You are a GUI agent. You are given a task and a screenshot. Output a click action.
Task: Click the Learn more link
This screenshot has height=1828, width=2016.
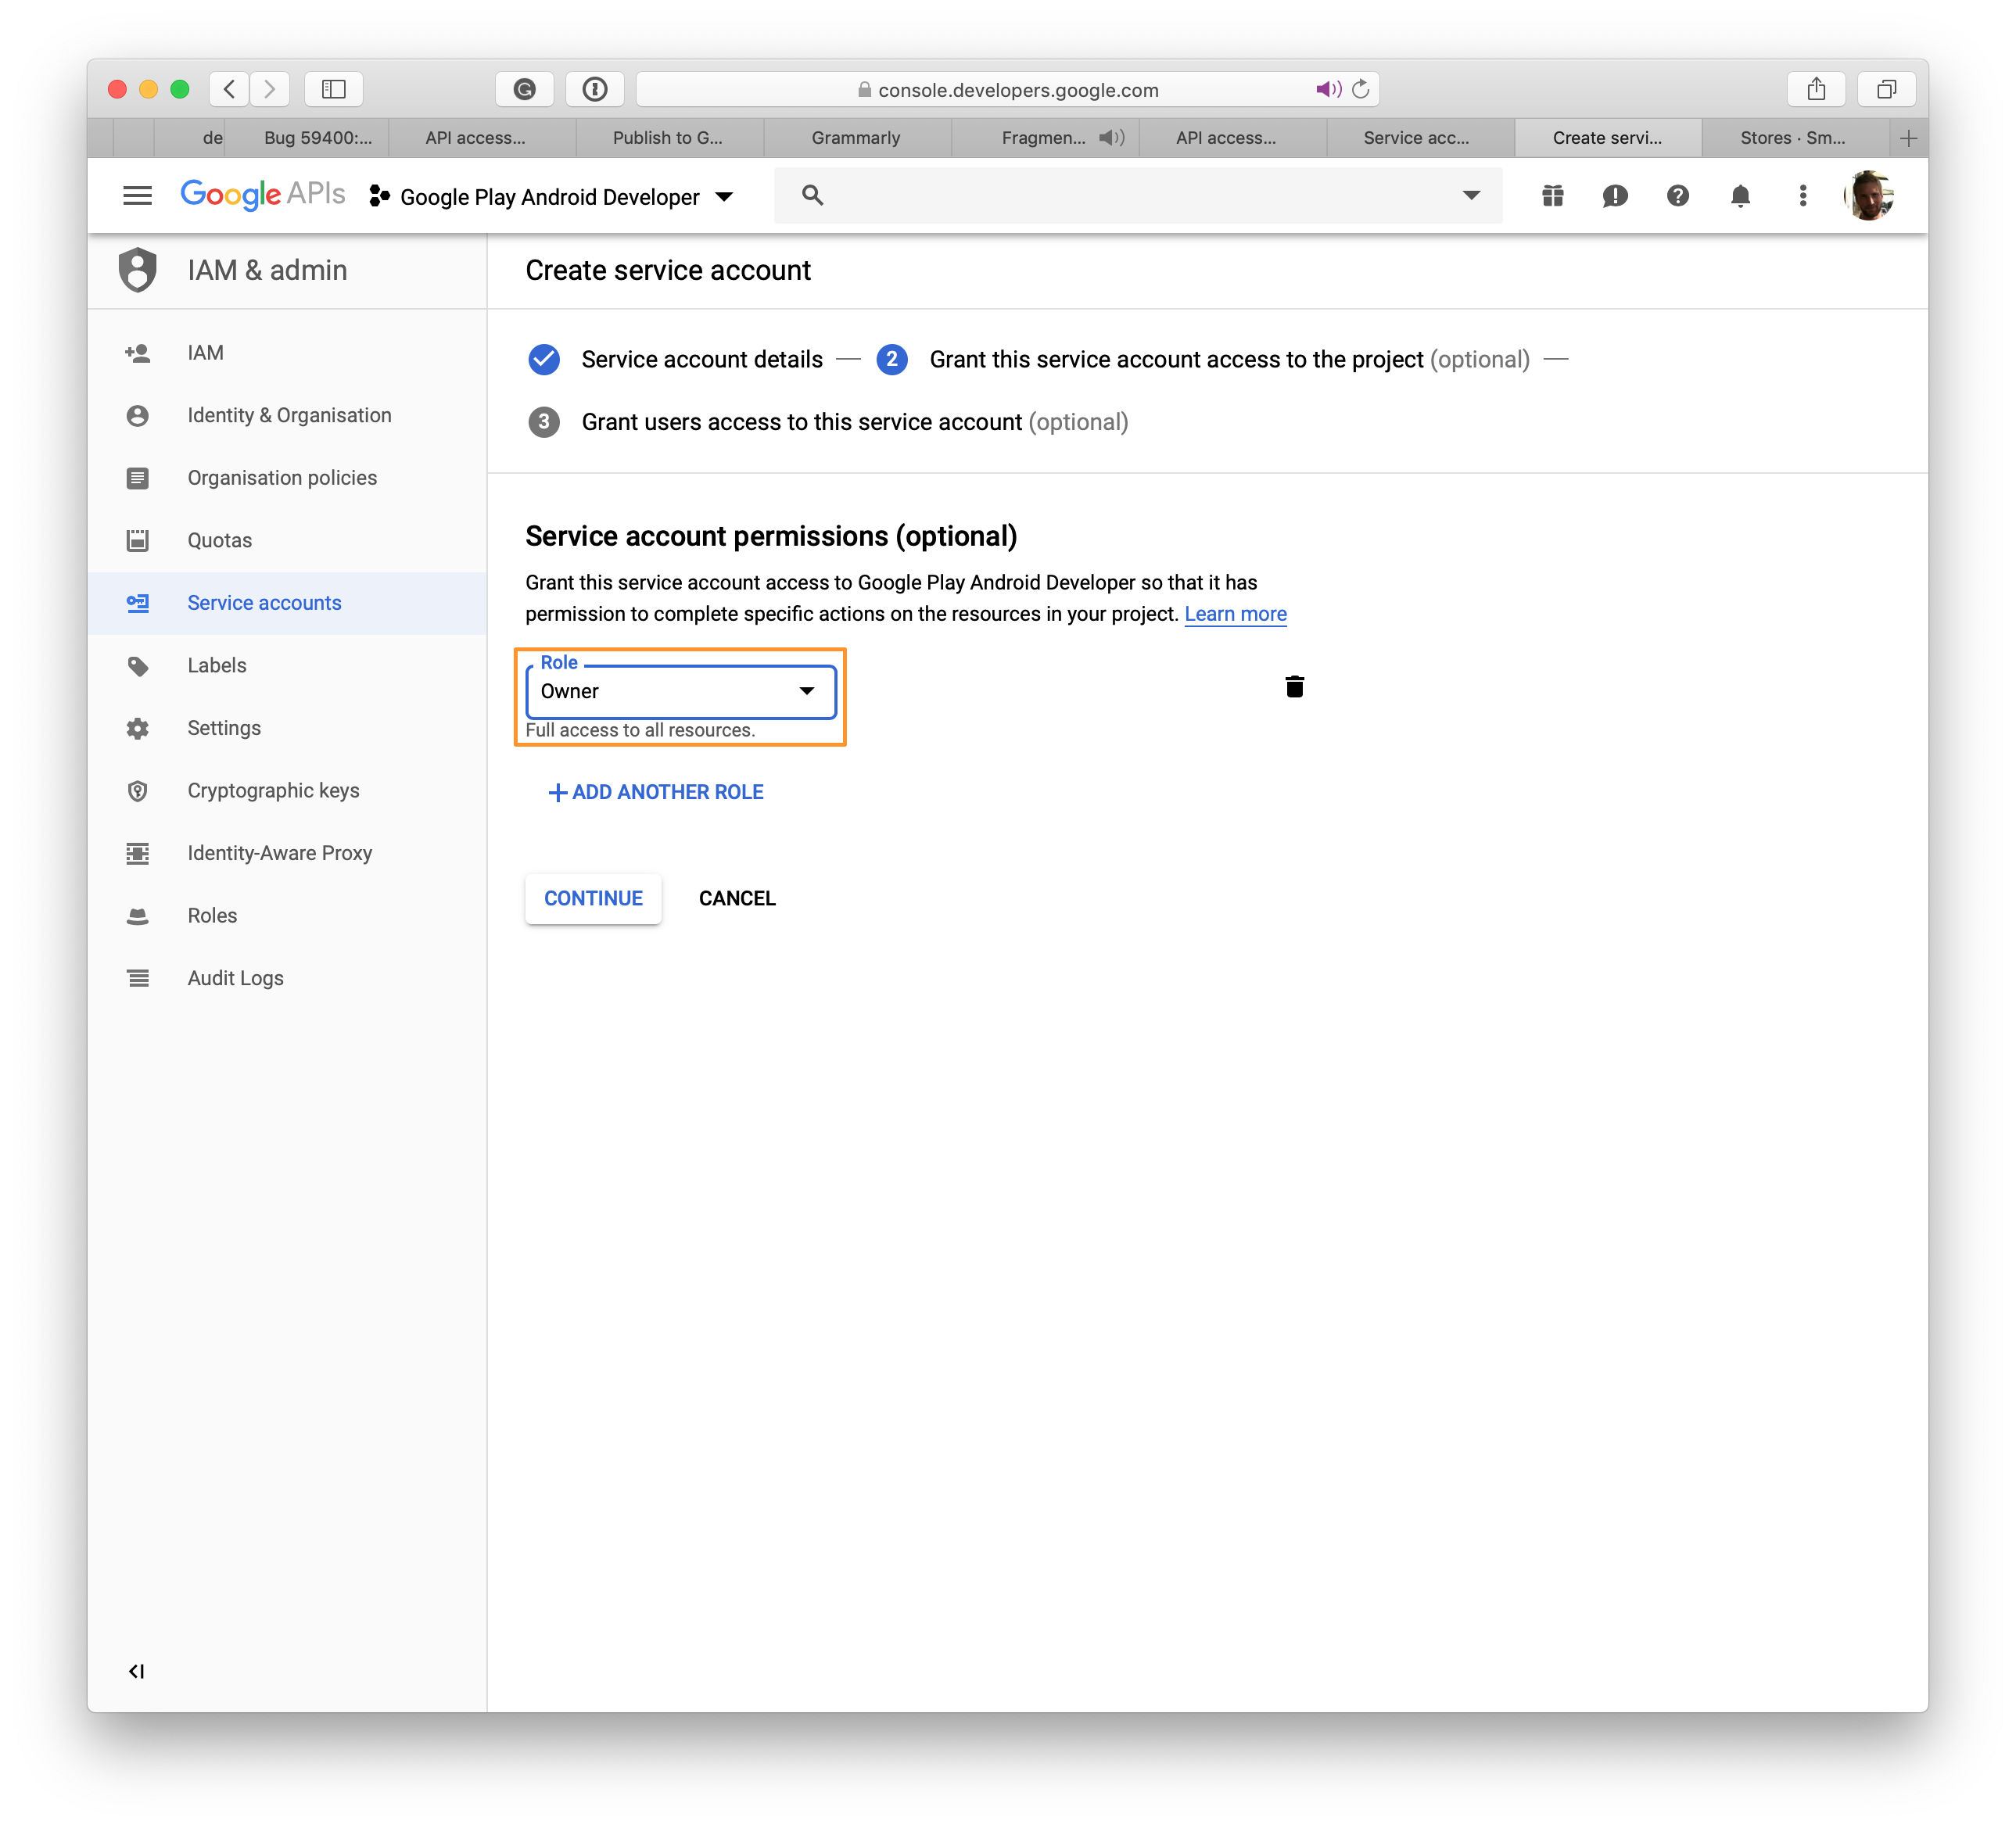[x=1235, y=613]
